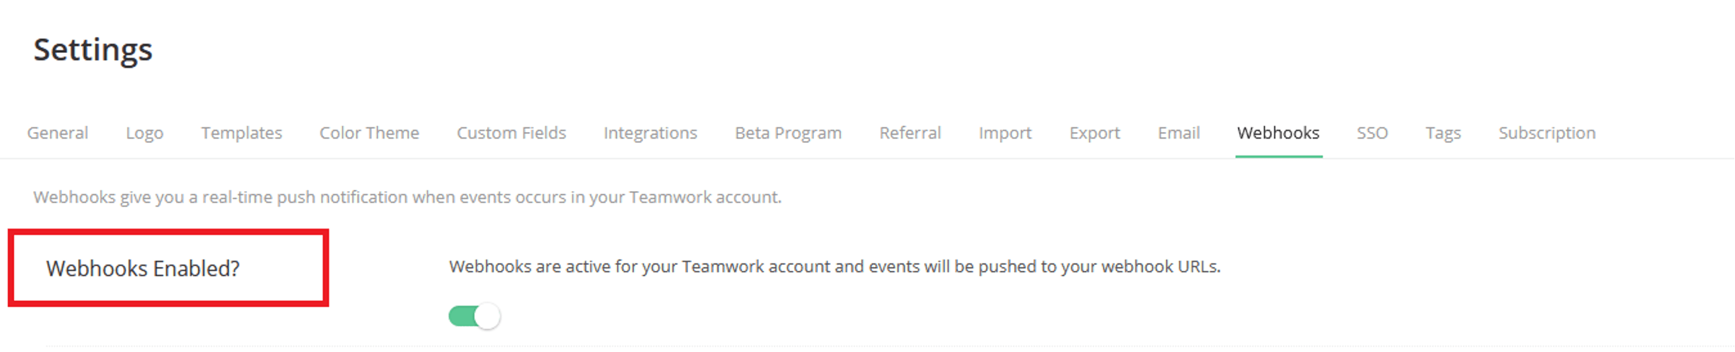Click the "Webhooks are active" status text
1735x352 pixels.
(834, 267)
